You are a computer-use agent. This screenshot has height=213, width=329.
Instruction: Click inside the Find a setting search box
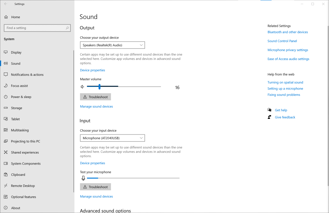tap(37, 28)
